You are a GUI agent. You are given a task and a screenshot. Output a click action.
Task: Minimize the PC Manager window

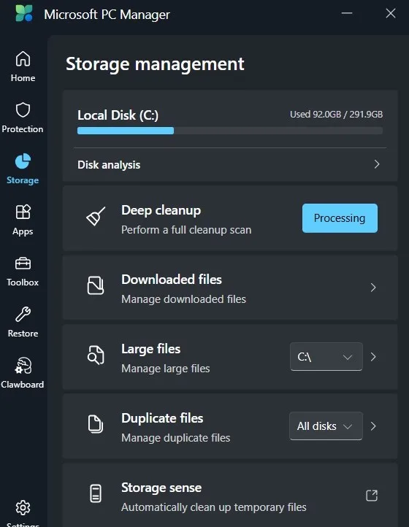pyautogui.click(x=347, y=13)
